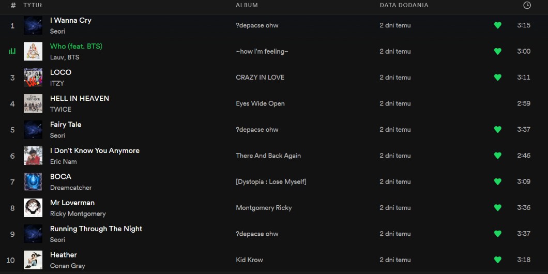Unlike the song I Wanna Cry
Image resolution: width=548 pixels, height=274 pixels.
(x=497, y=25)
